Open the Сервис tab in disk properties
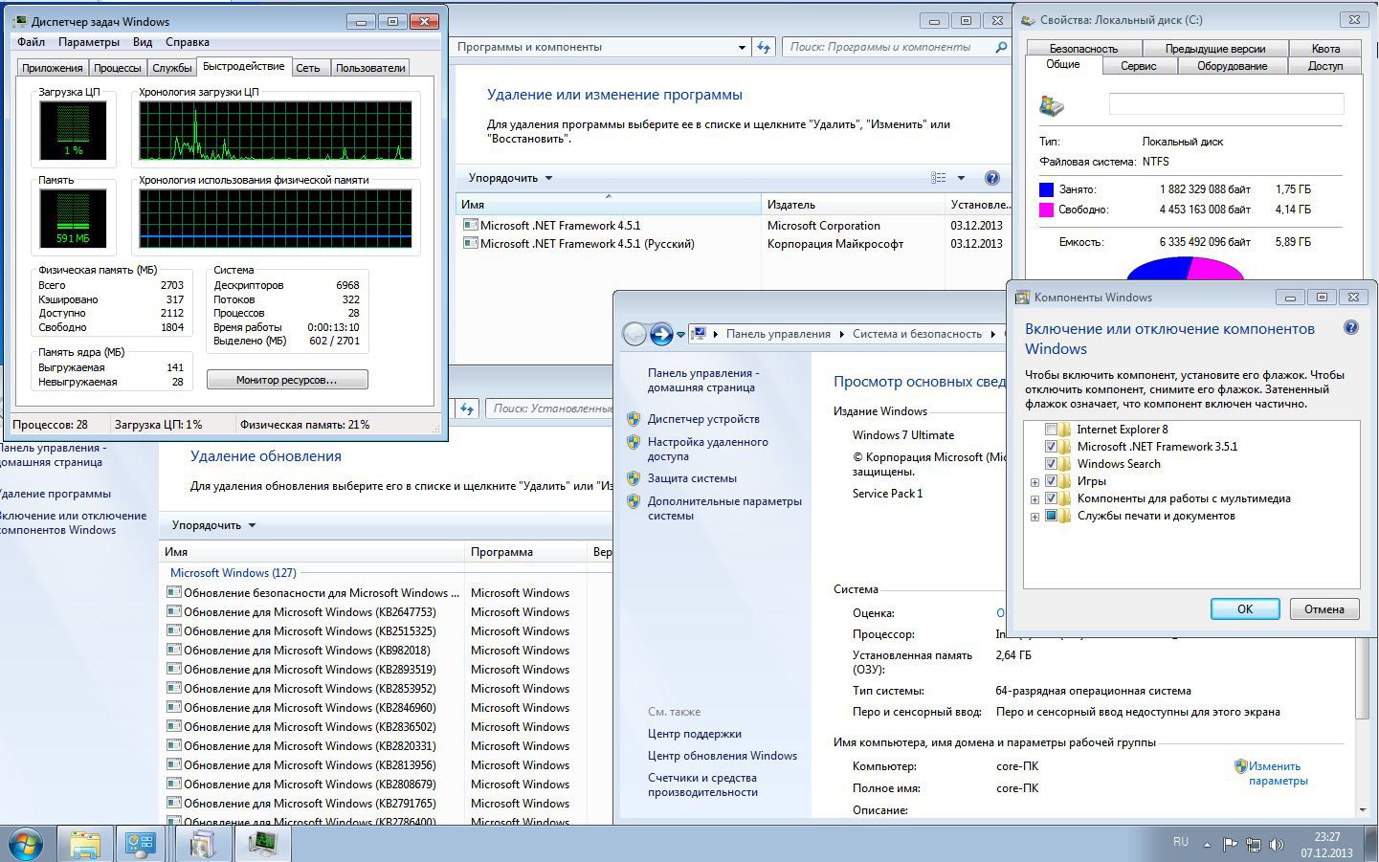The height and width of the screenshot is (862, 1379). pyautogui.click(x=1138, y=66)
